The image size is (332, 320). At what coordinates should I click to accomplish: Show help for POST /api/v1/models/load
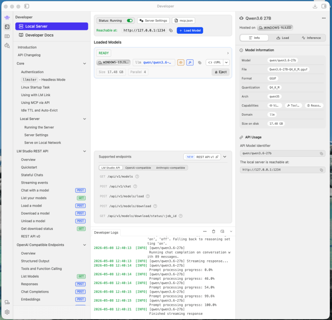[x=148, y=196]
